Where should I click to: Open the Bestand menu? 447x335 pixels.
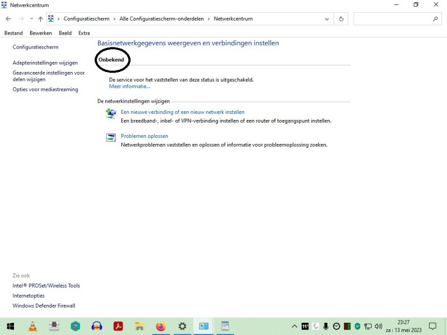tap(13, 33)
